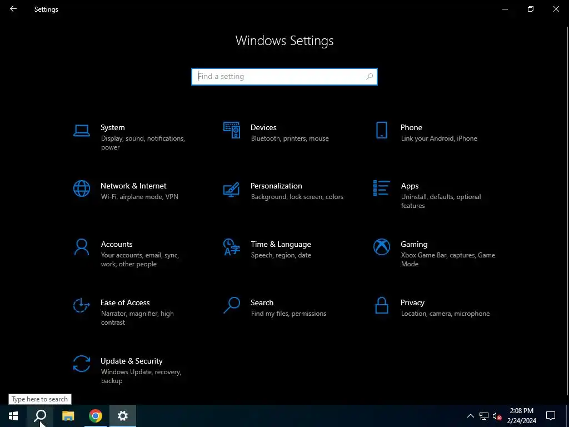Click 'Wi-Fi, airplane mode, VPN' text
The height and width of the screenshot is (427, 569).
click(139, 197)
